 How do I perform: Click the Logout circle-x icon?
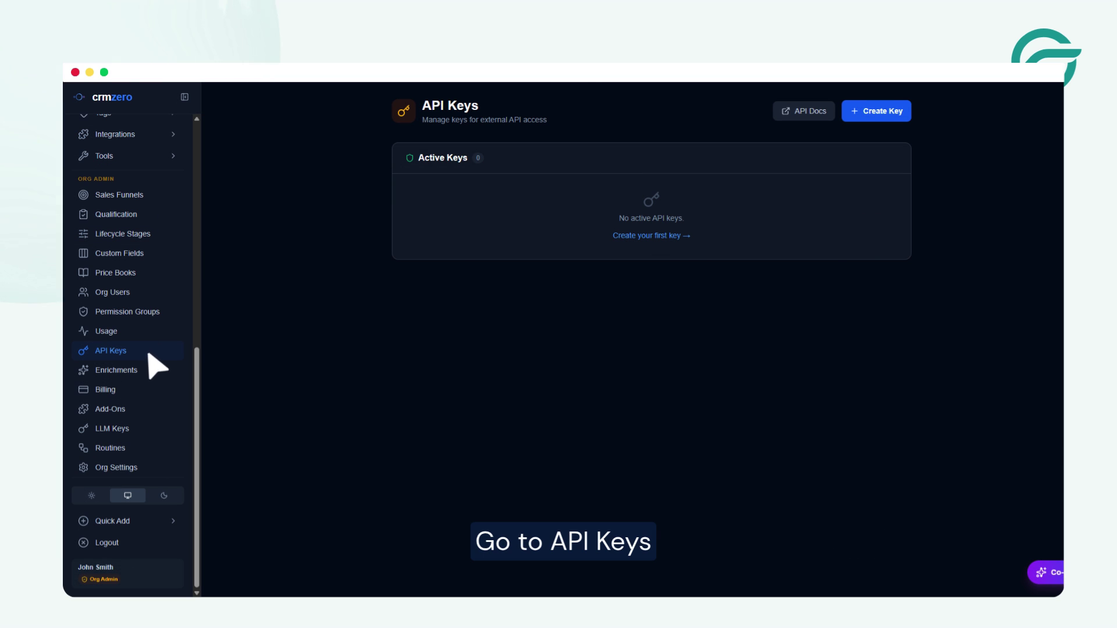pos(83,543)
